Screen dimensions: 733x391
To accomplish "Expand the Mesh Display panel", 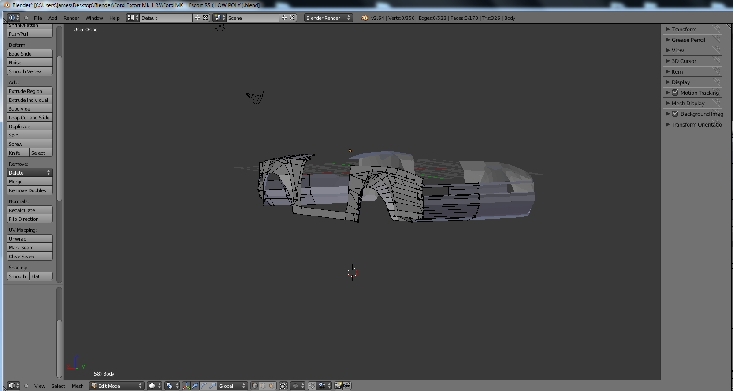I will pos(688,103).
